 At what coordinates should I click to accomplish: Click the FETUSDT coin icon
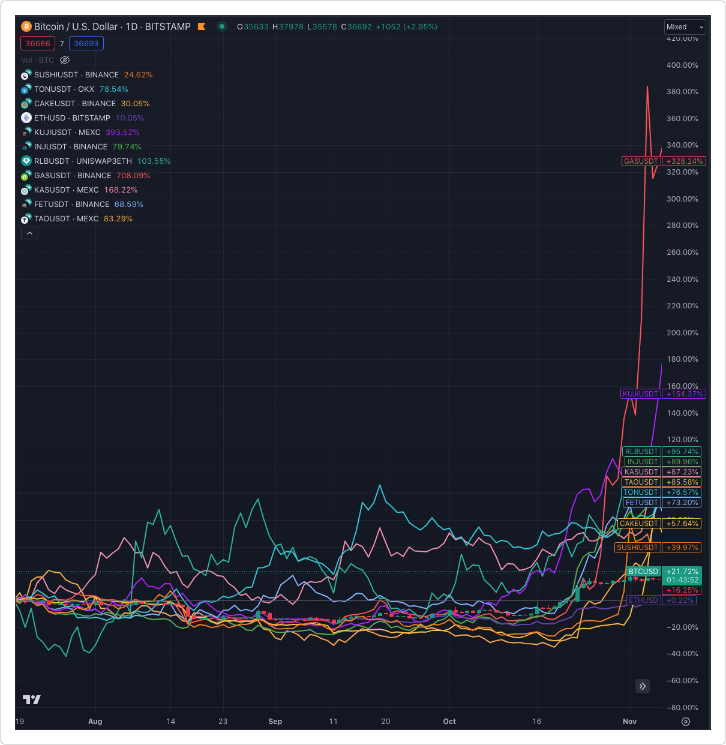click(26, 205)
